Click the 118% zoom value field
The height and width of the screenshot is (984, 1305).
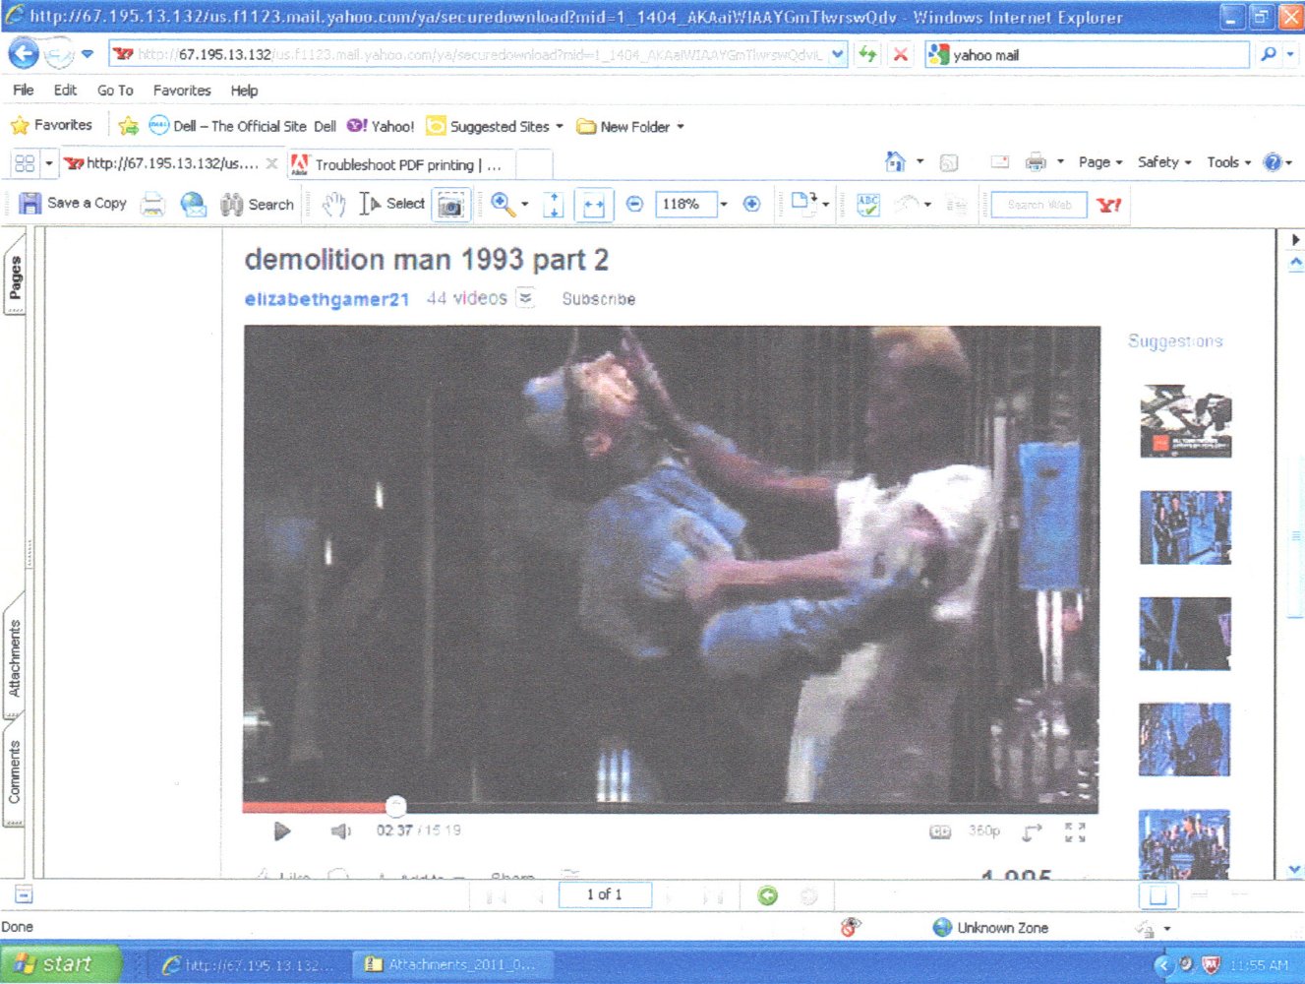(685, 204)
